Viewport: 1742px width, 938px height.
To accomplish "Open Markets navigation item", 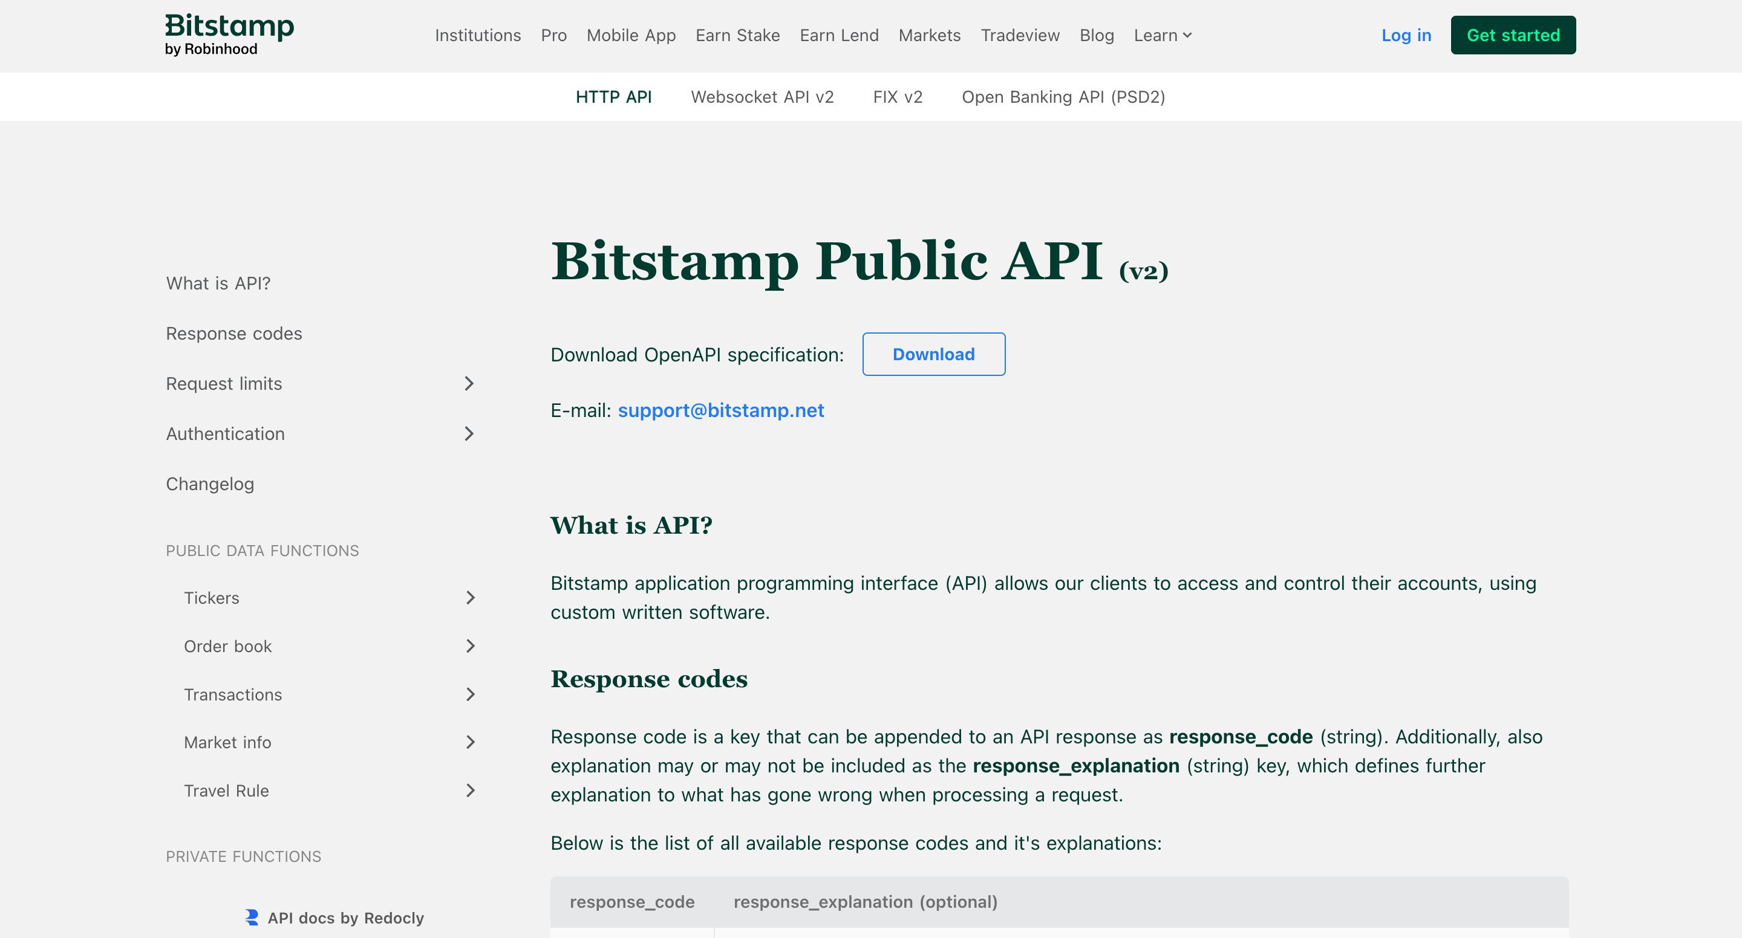I will (x=929, y=35).
